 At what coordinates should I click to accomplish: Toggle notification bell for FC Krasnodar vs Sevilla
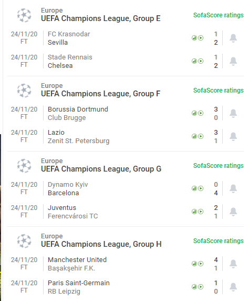233,38
